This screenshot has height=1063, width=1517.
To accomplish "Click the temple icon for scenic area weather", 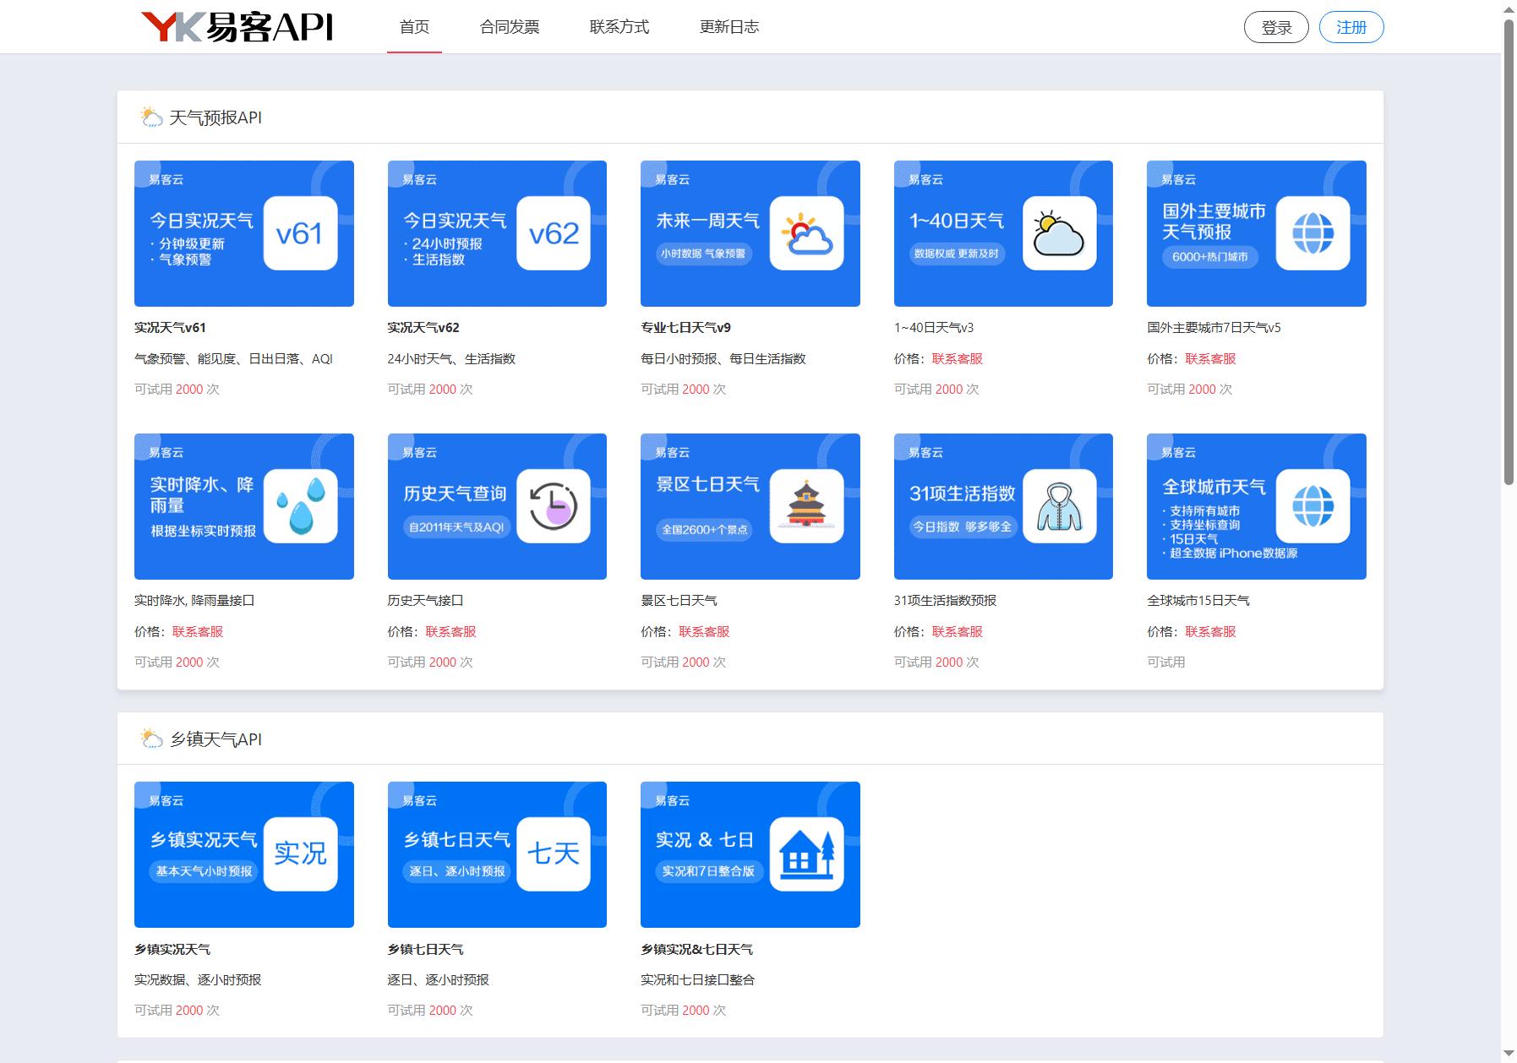I will (x=806, y=506).
